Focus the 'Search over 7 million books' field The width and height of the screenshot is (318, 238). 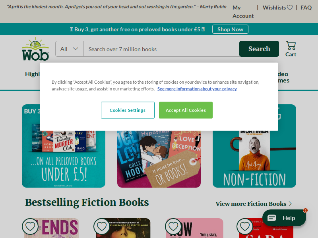click(161, 49)
